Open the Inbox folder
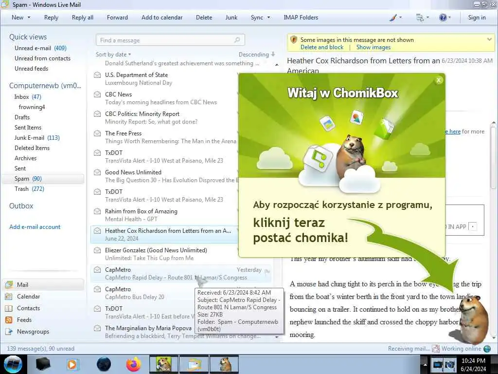Viewport: 498px width, 374px height. [x=28, y=97]
